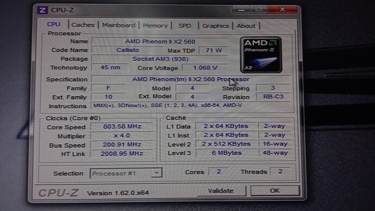Click the Core Speed value field
The image size is (375, 211).
pyautogui.click(x=122, y=126)
